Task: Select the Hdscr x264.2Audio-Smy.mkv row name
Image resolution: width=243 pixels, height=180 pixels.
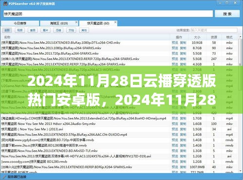Action: (x=48, y=124)
